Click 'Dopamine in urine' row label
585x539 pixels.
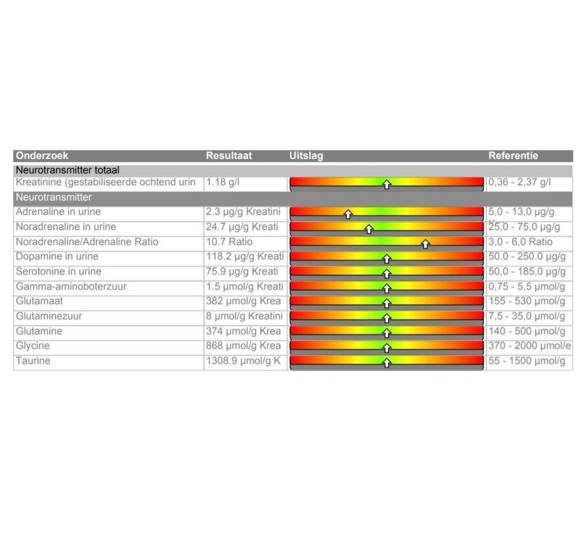click(x=57, y=256)
